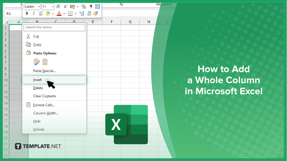
Task: Click the Select All corner triangle
Action: (x=7, y=22)
